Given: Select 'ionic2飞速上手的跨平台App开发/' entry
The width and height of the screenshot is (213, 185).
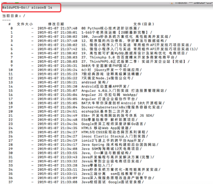Looking at the screenshot, I should [112, 140].
